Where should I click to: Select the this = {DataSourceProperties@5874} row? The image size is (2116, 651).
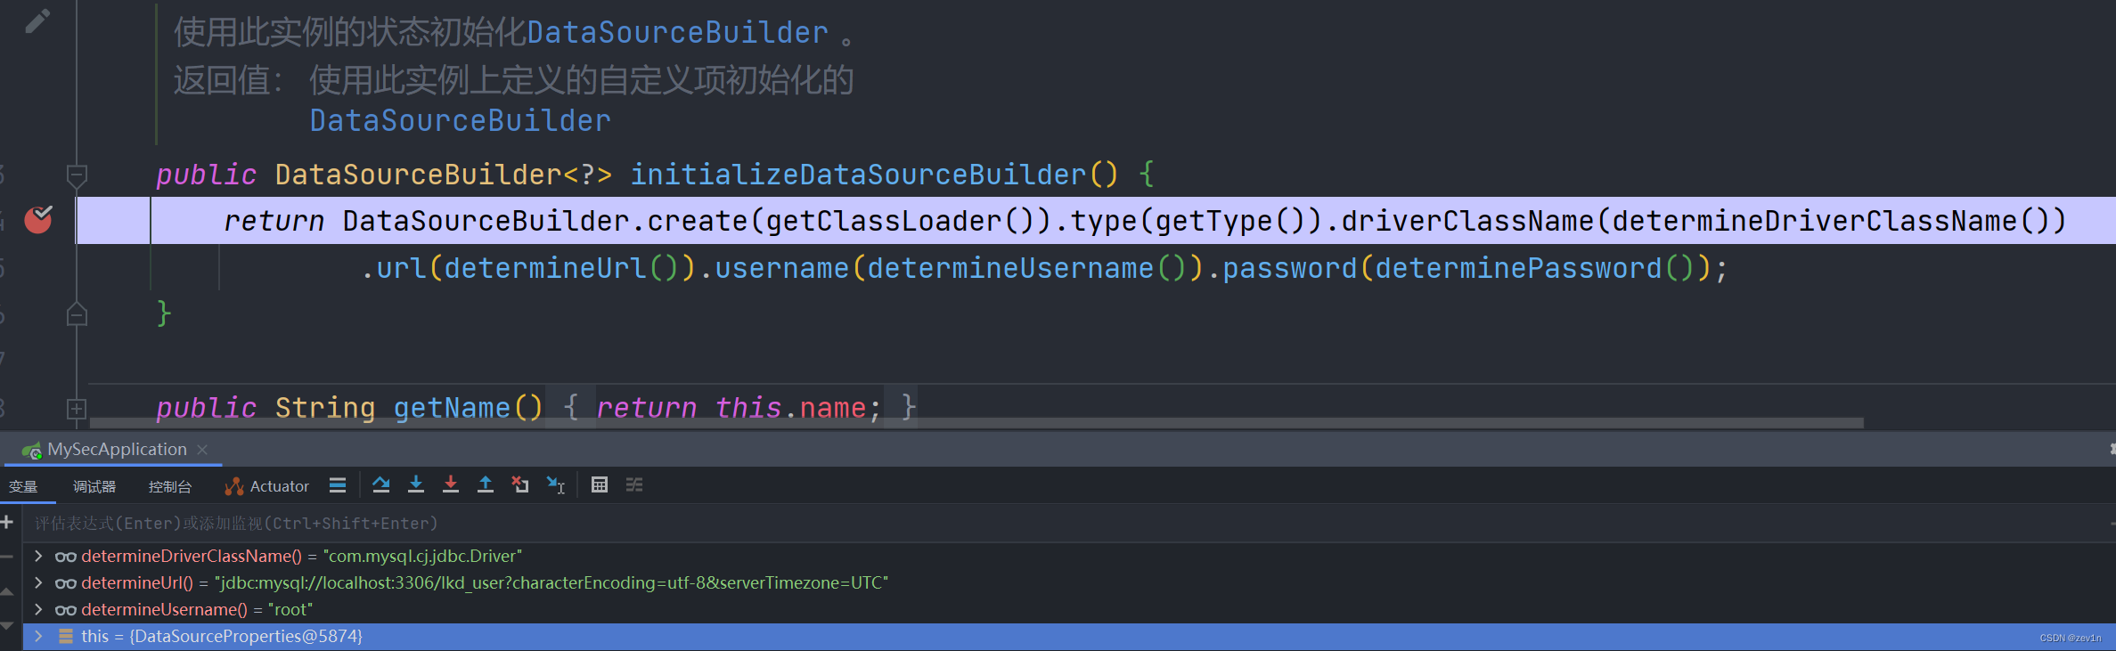tap(1069, 637)
